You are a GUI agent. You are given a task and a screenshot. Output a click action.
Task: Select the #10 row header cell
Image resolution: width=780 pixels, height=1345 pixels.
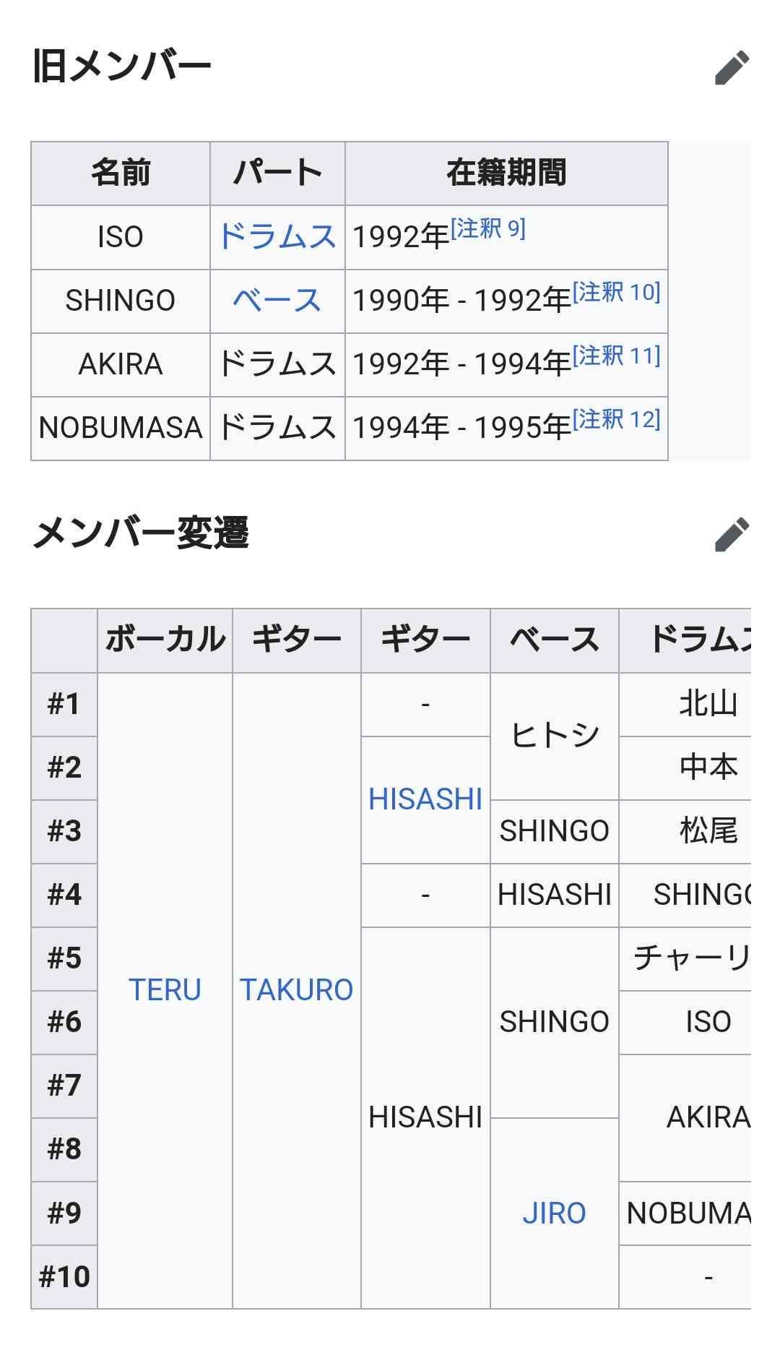64,1276
